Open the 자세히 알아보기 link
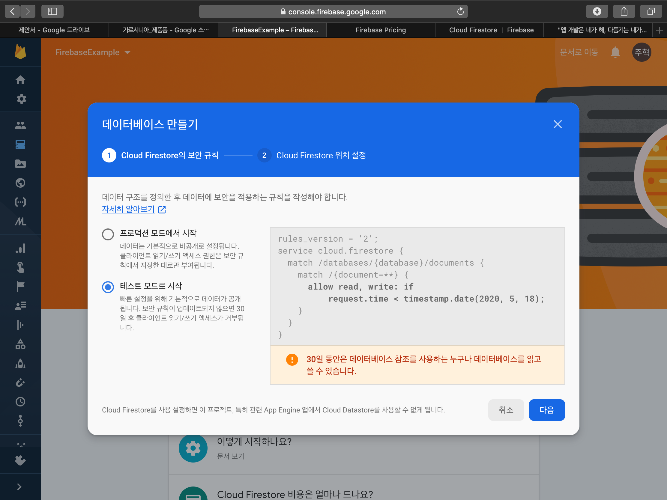 point(128,209)
